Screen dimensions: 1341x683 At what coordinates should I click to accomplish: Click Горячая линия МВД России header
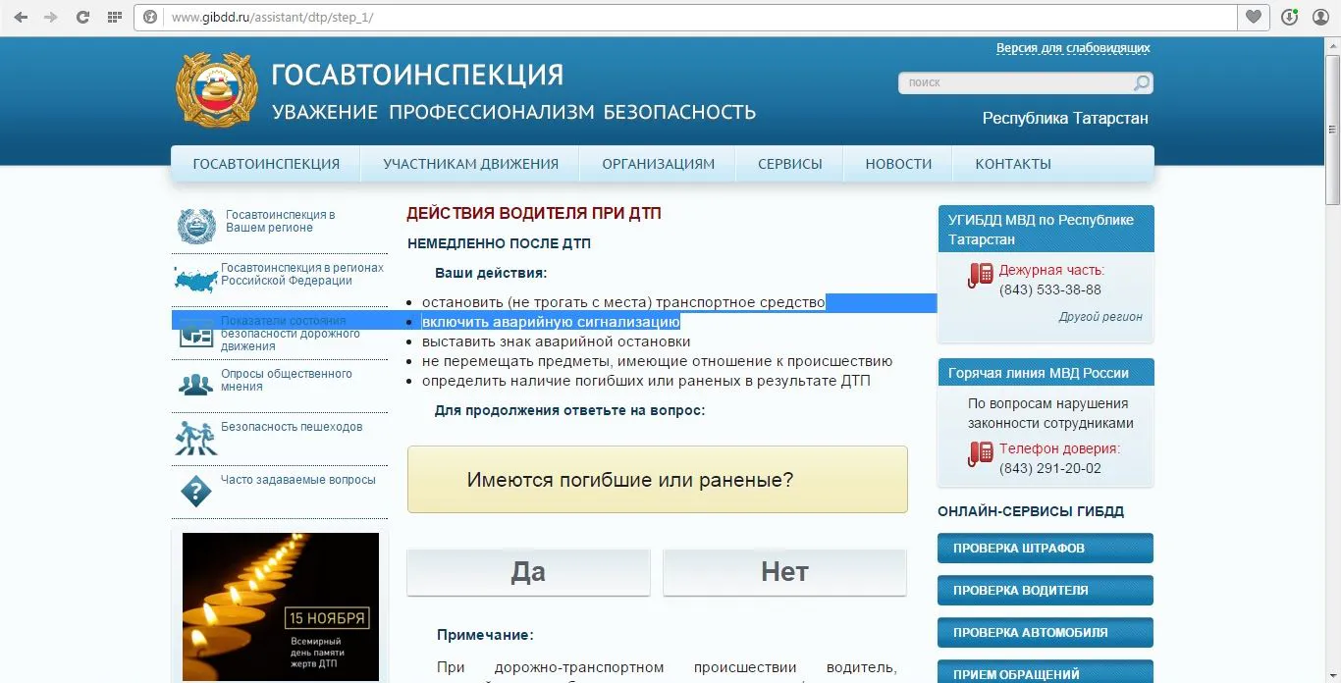1046,373
